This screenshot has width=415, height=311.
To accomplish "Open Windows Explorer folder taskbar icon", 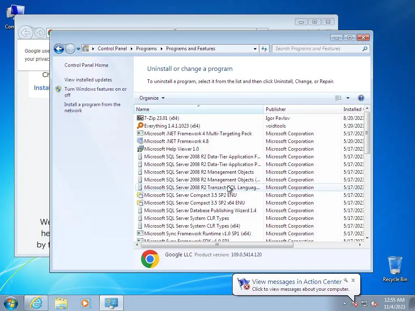I will (x=61, y=303).
